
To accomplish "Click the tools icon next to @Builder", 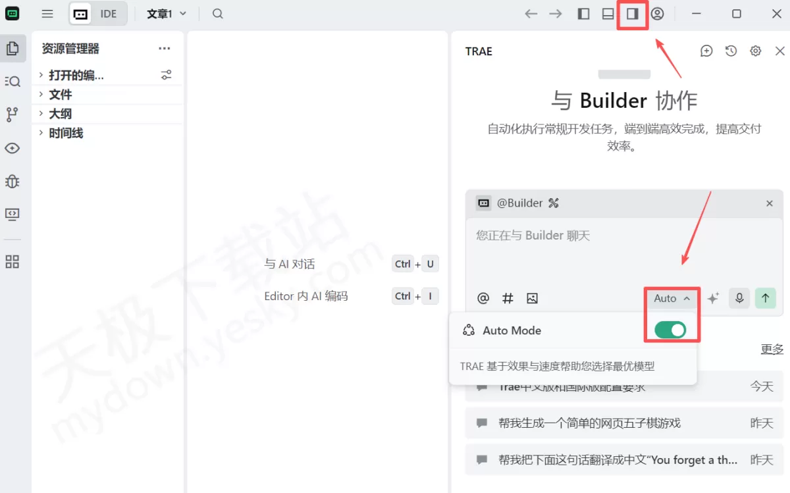I will pos(553,203).
